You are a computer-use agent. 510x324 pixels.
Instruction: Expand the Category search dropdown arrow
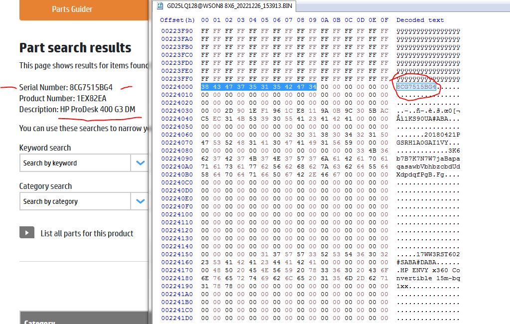[x=140, y=201]
